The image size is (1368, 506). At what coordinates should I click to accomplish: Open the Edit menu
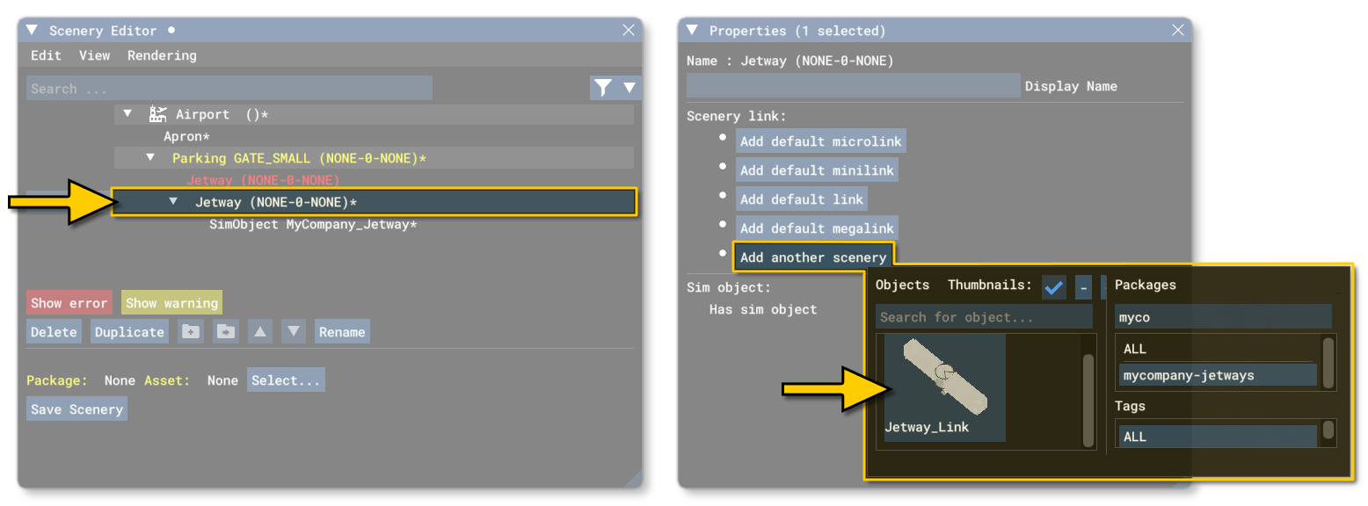pyautogui.click(x=46, y=55)
